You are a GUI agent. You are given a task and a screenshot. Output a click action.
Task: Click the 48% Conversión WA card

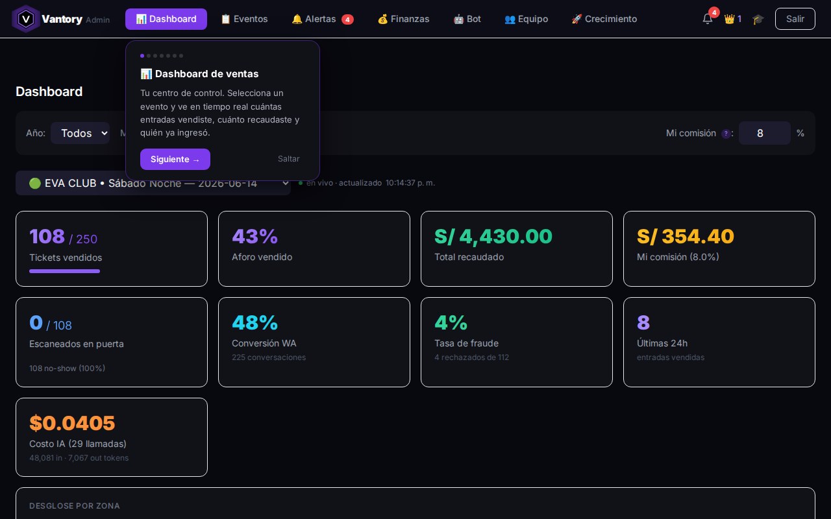314,342
